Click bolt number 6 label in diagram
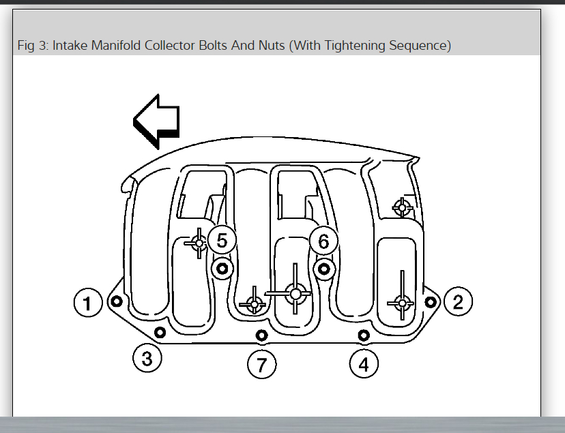565x433 pixels. 323,241
